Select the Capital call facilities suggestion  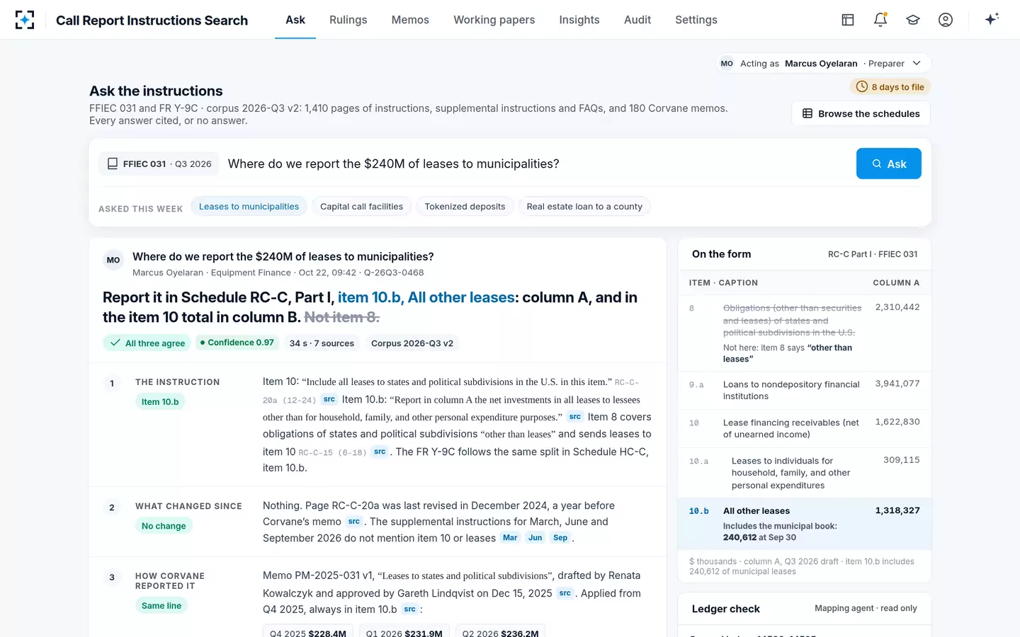[361, 207]
